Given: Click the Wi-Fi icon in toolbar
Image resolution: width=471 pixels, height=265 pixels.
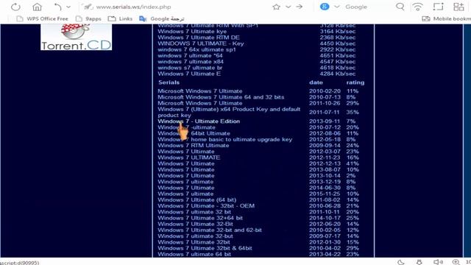Looking at the screenshot, I should (x=417, y=7).
